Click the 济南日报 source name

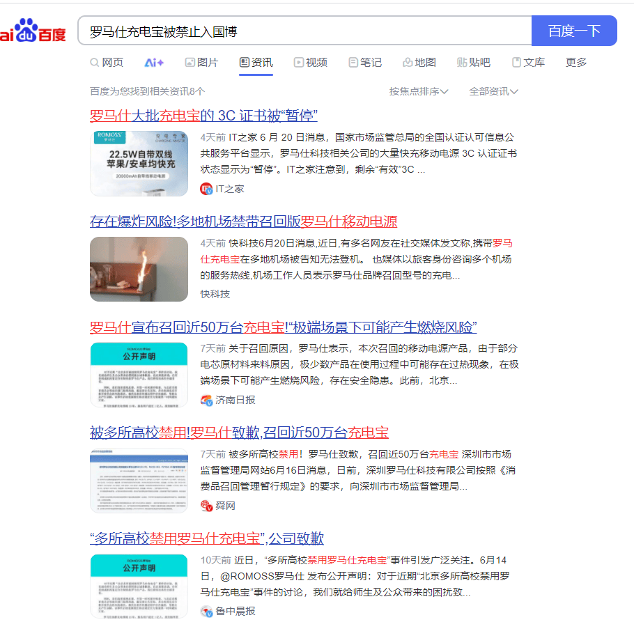235,400
